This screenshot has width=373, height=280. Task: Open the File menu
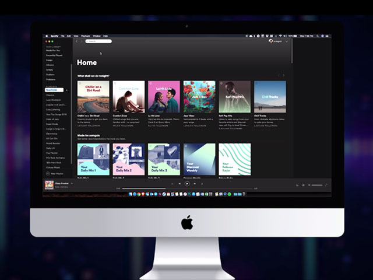(x=62, y=36)
